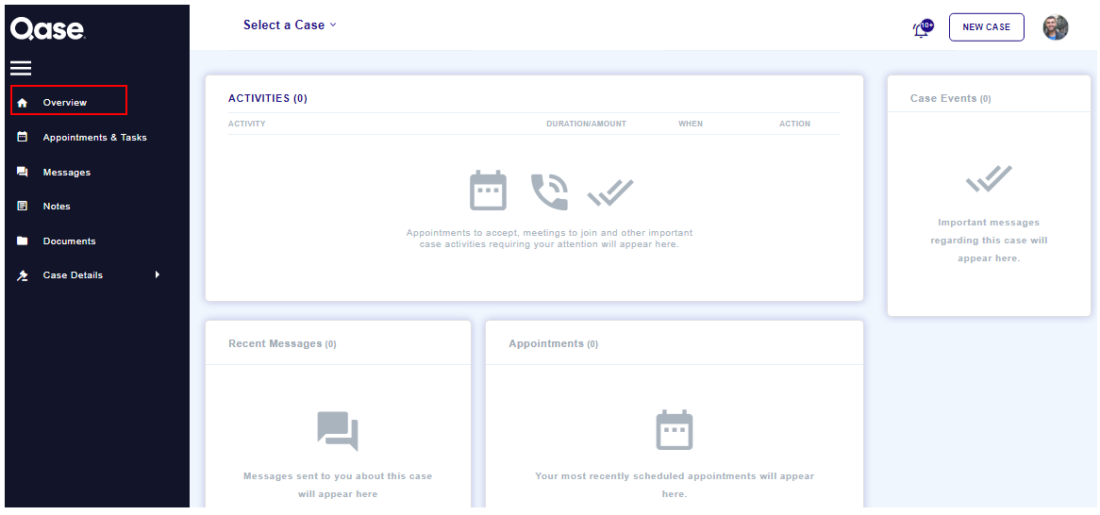Click the calendar icon in Appointments card

[x=675, y=430]
